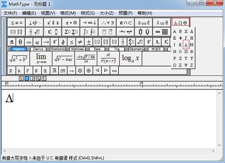
Task: Open the fence templates palette
Action: (x=17, y=32)
